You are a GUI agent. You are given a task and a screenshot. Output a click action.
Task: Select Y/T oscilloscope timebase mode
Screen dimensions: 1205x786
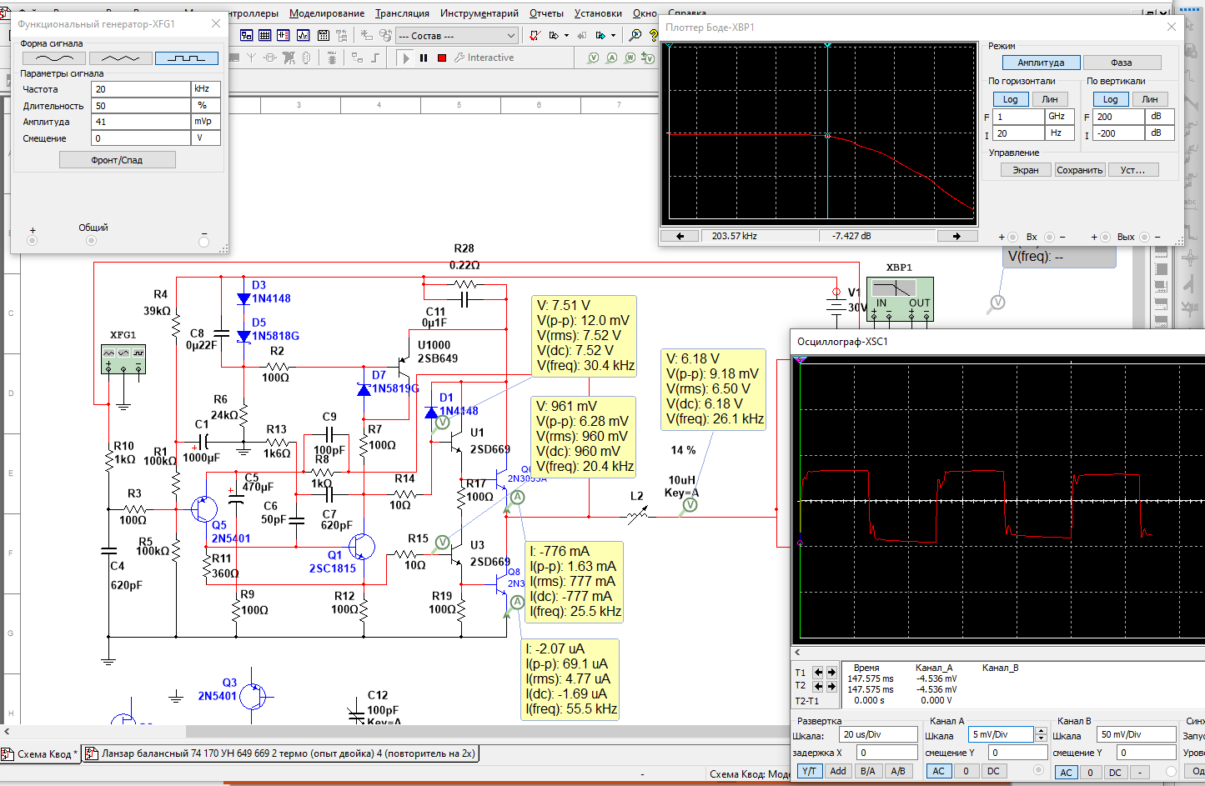pos(809,771)
